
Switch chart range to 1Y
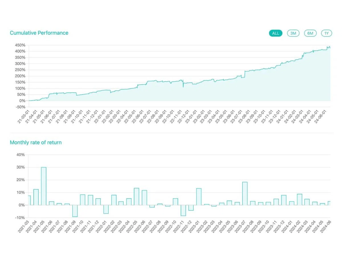point(327,33)
